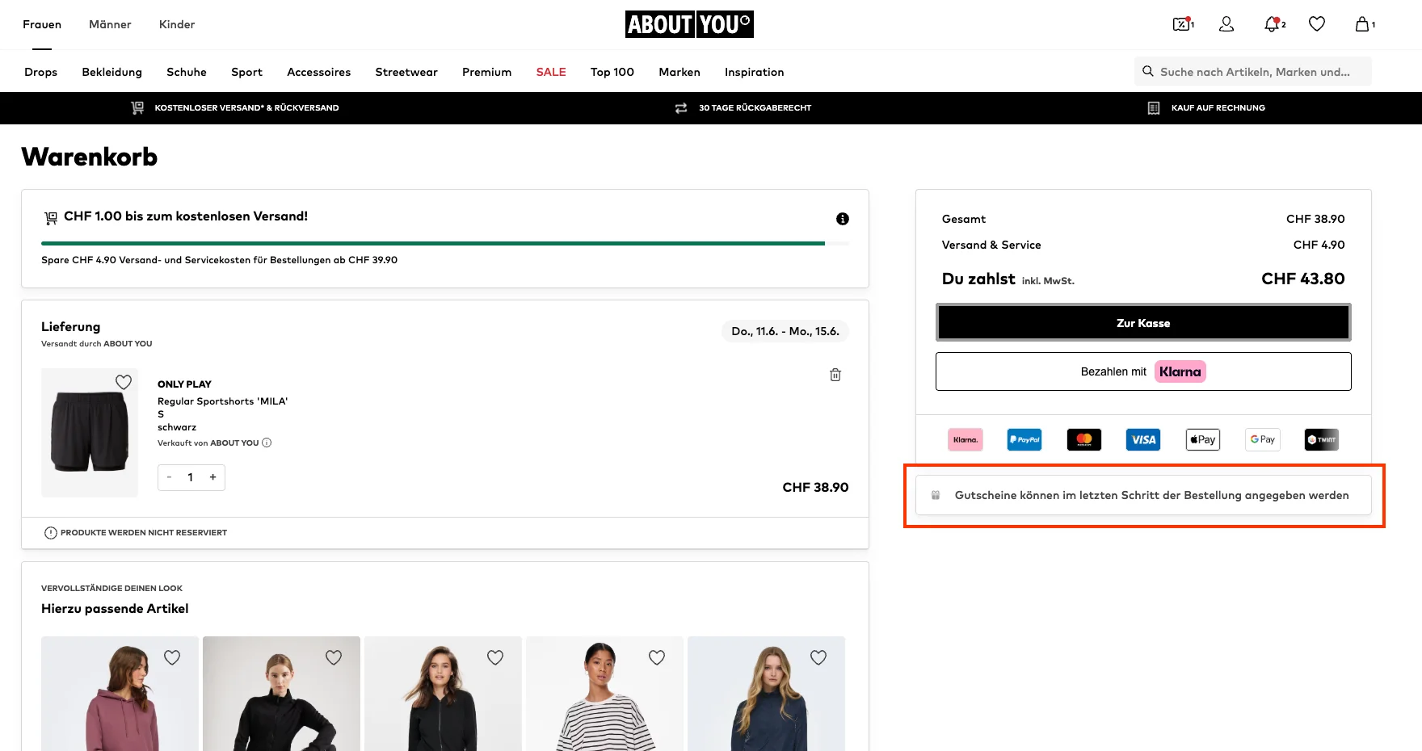Click the item price CHF 38.90 in cart row
The width and height of the screenshot is (1422, 751).
[x=815, y=487]
